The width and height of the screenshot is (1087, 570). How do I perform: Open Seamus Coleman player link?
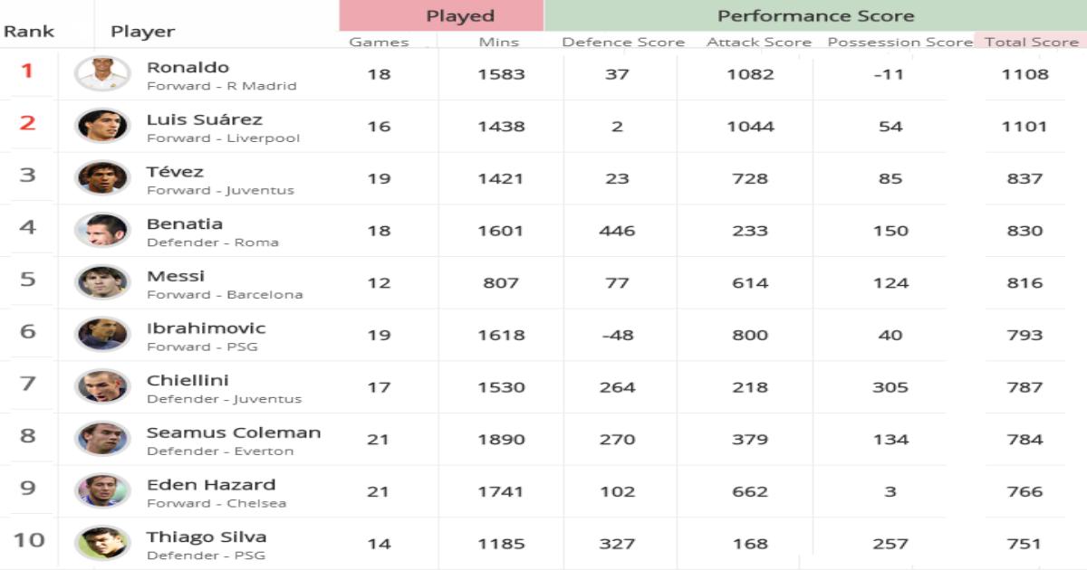pos(234,432)
